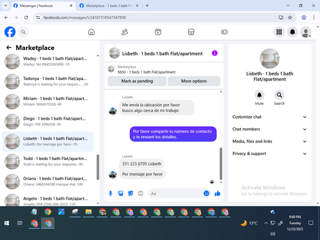320x240 pixels.
Task: Go to the Home feed icon
Action: pos(92,32)
